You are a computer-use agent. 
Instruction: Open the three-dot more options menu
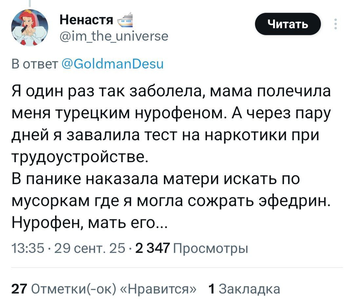pyautogui.click(x=335, y=24)
